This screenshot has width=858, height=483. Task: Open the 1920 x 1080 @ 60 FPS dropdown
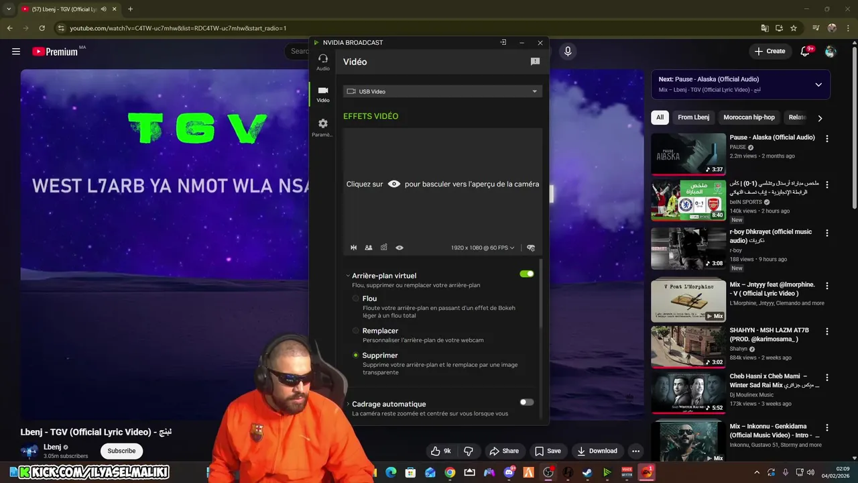(483, 248)
